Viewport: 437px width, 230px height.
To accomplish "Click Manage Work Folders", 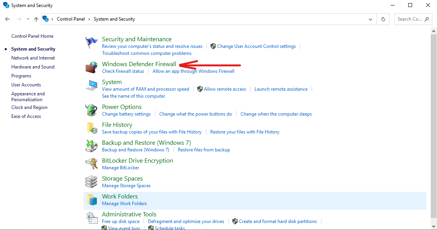I will pos(124,204).
